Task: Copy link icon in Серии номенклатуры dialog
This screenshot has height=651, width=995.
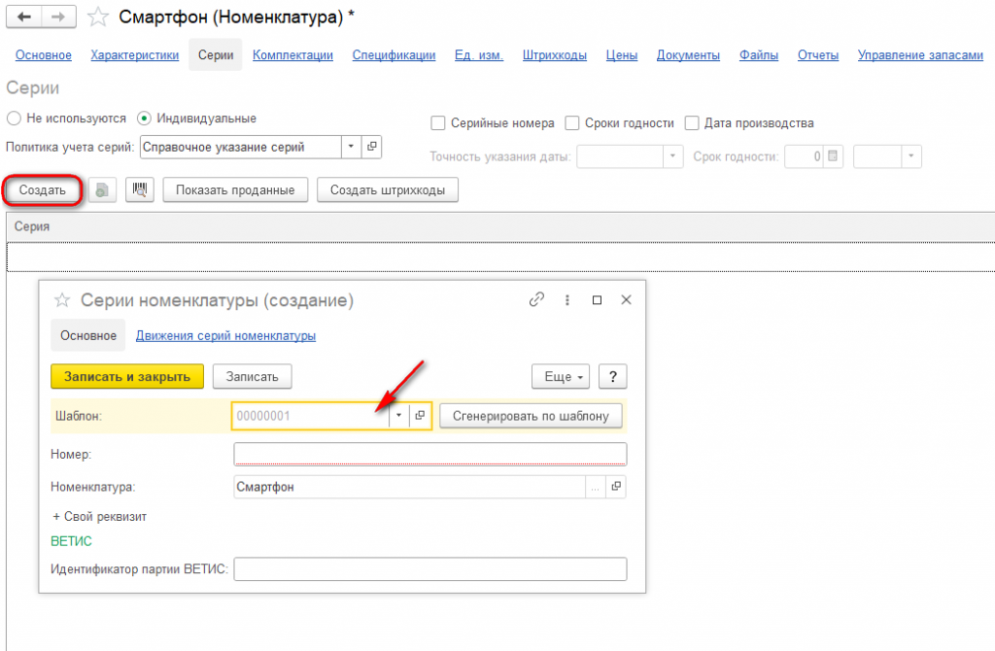Action: click(x=536, y=299)
